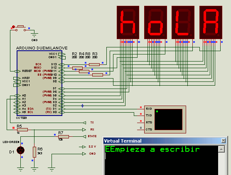The image size is (231, 175).
Task: Select the fourth seven-segment display showing A
Action: tap(211, 22)
